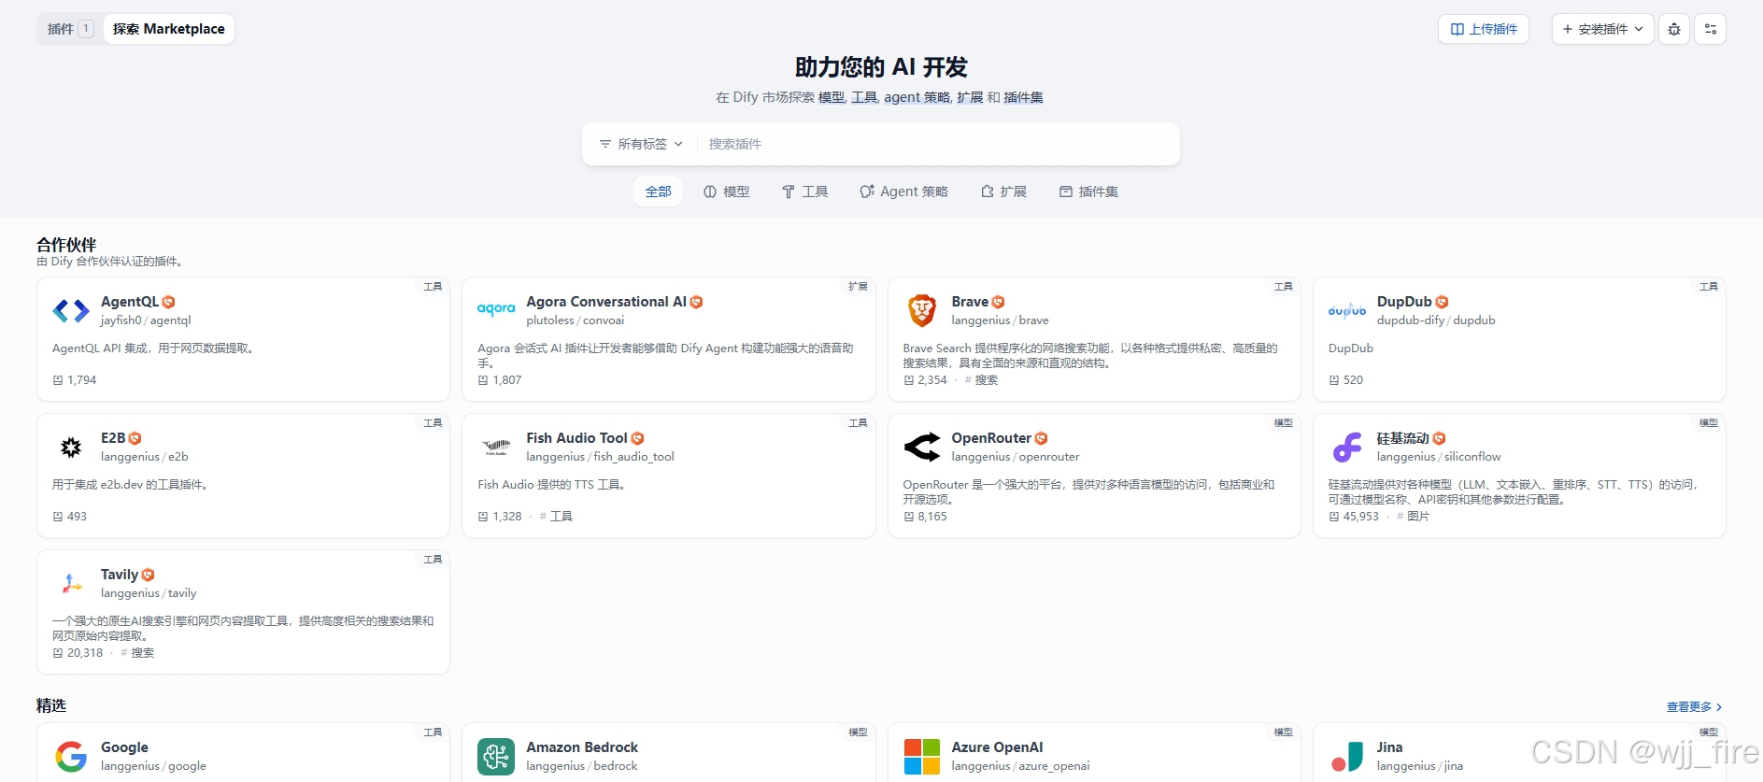
Task: Open the 所有标签 tag filter dropdown
Action: click(641, 144)
